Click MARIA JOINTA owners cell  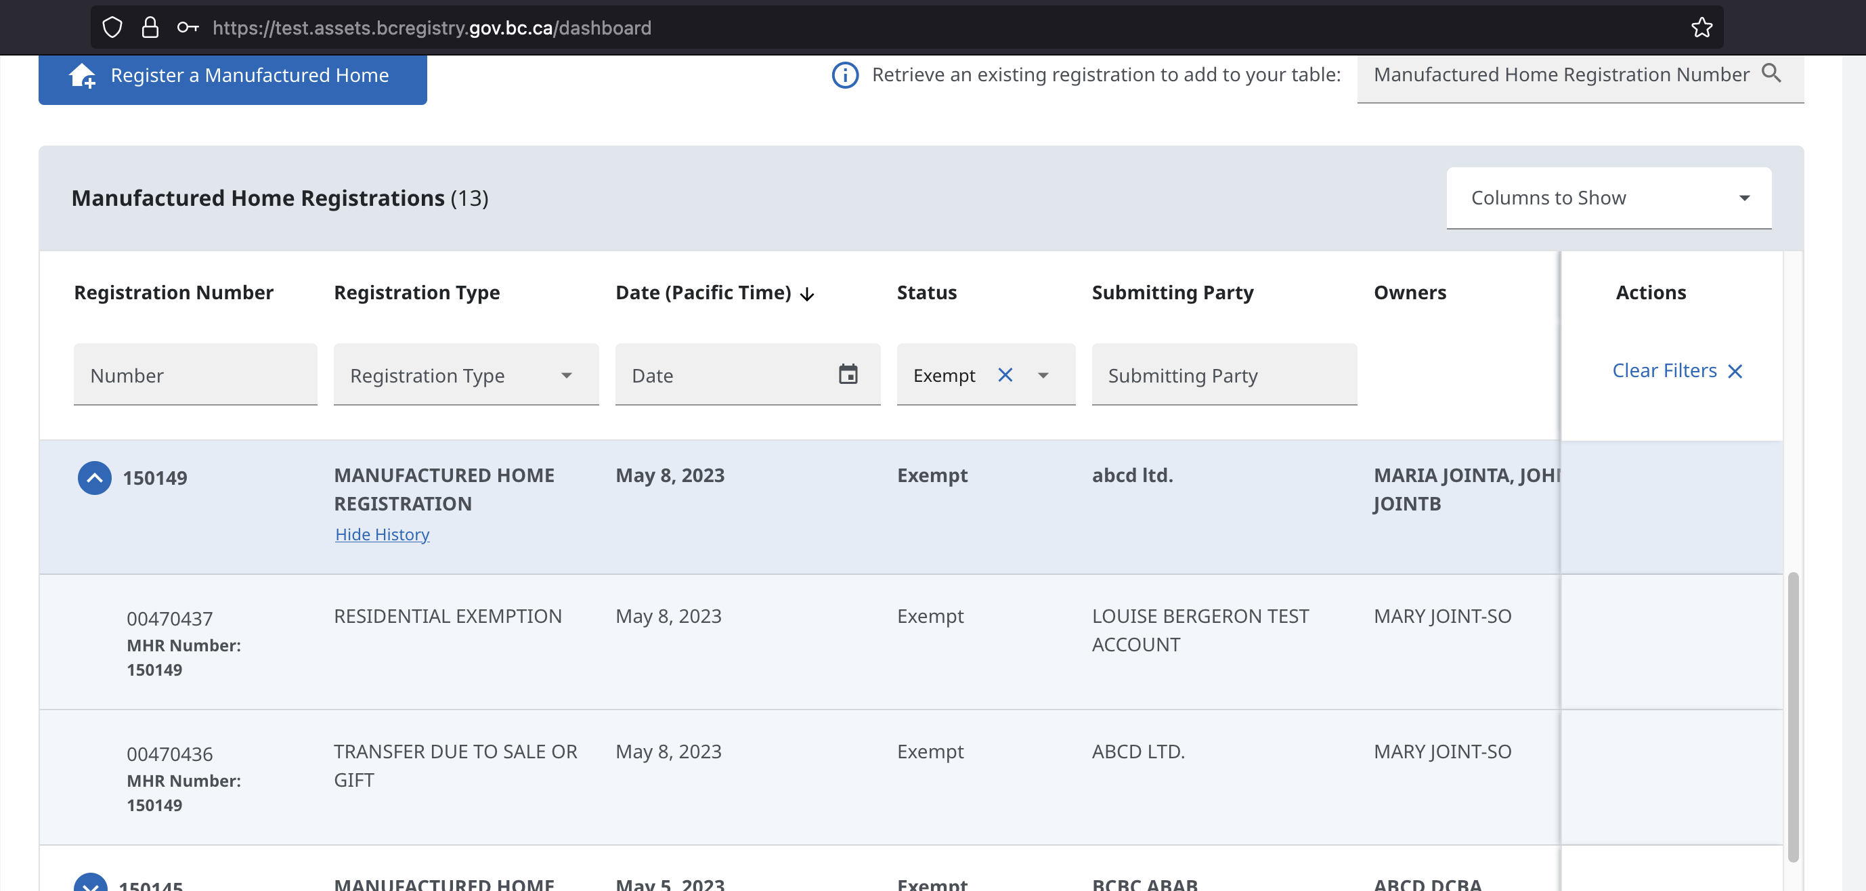click(x=1466, y=489)
